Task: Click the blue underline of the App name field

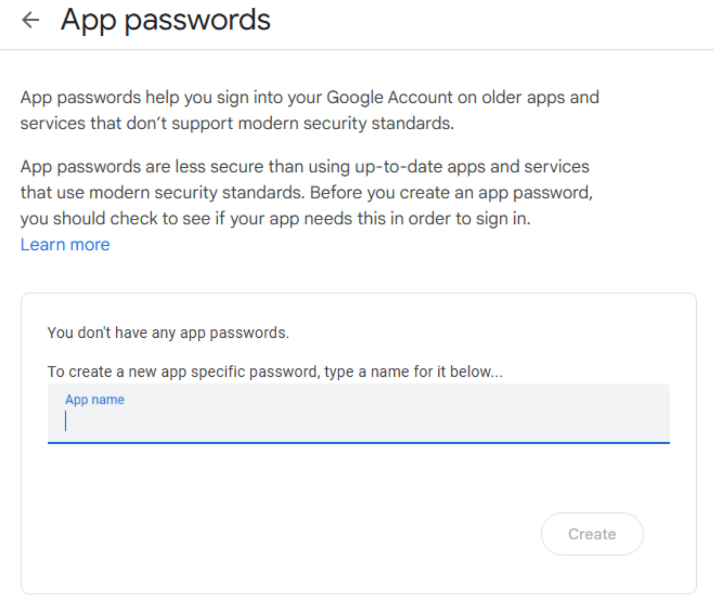Action: coord(359,443)
